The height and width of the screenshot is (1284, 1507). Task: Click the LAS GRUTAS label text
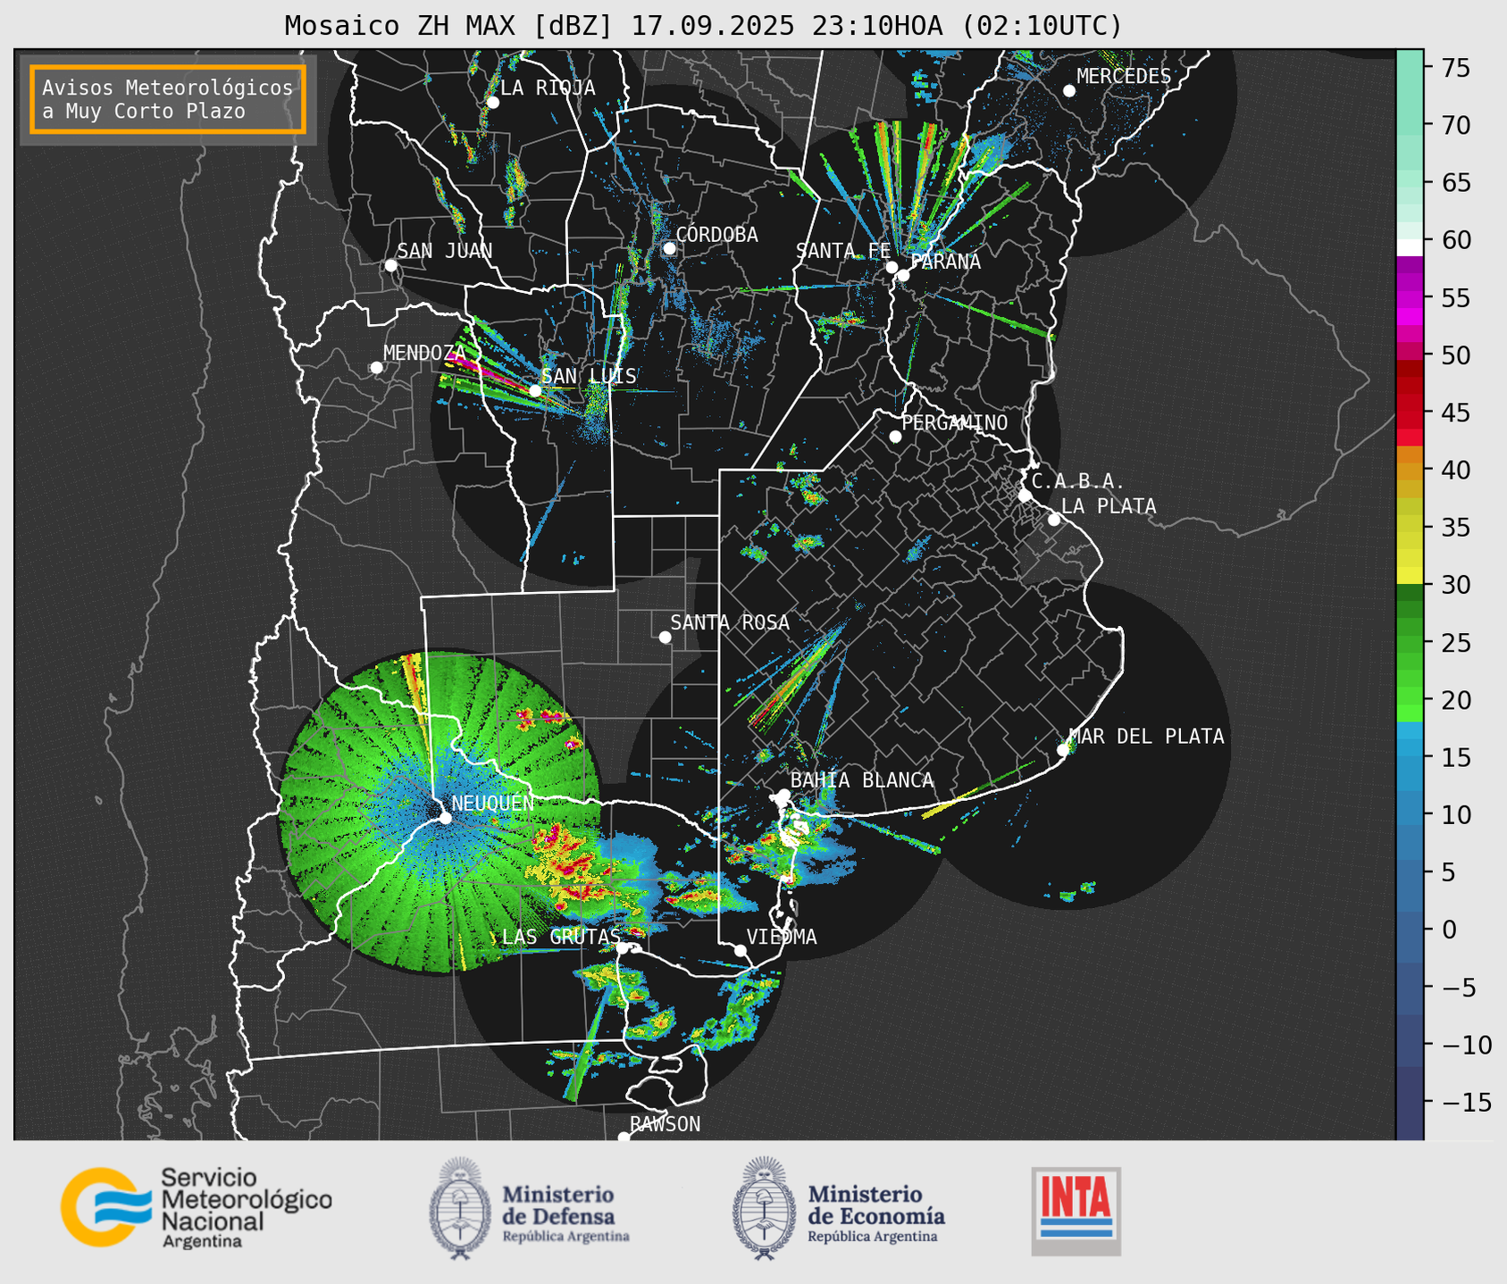coord(561,937)
